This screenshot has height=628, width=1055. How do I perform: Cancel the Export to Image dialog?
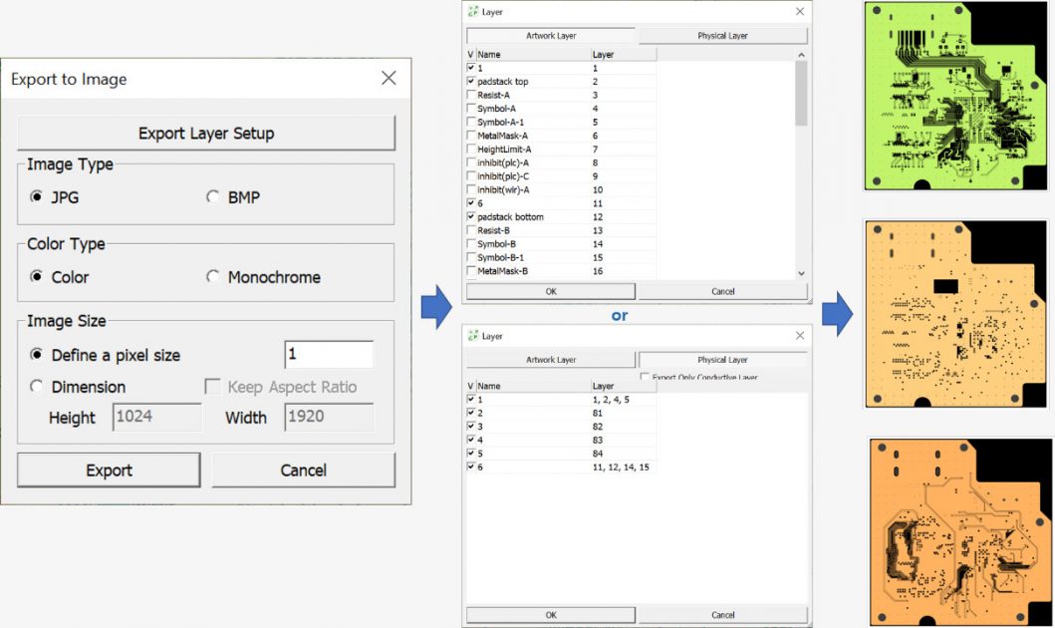(x=303, y=471)
